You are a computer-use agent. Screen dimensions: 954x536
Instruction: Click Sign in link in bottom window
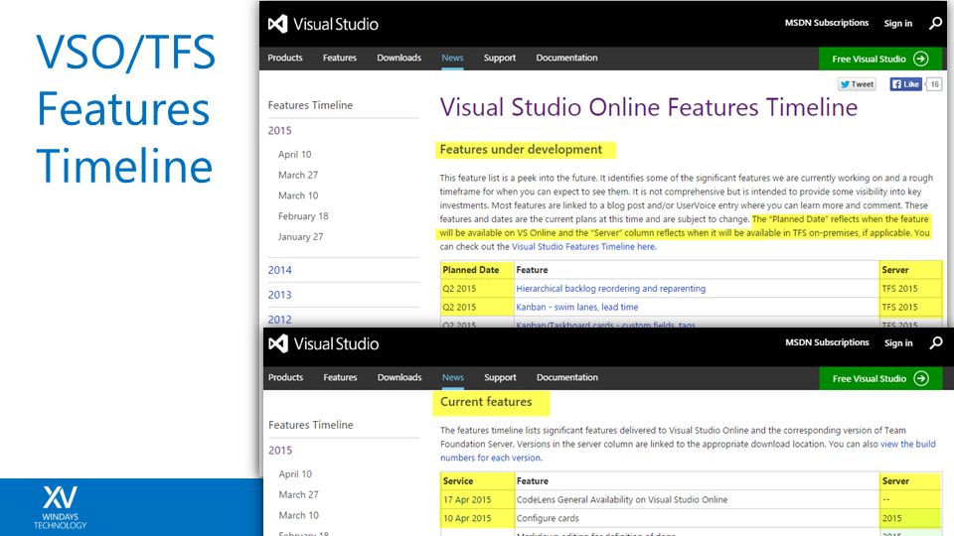coord(898,342)
